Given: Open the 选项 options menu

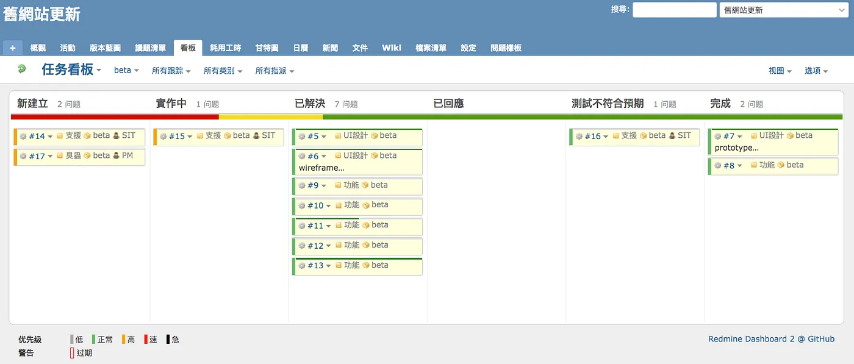Looking at the screenshot, I should [x=816, y=71].
